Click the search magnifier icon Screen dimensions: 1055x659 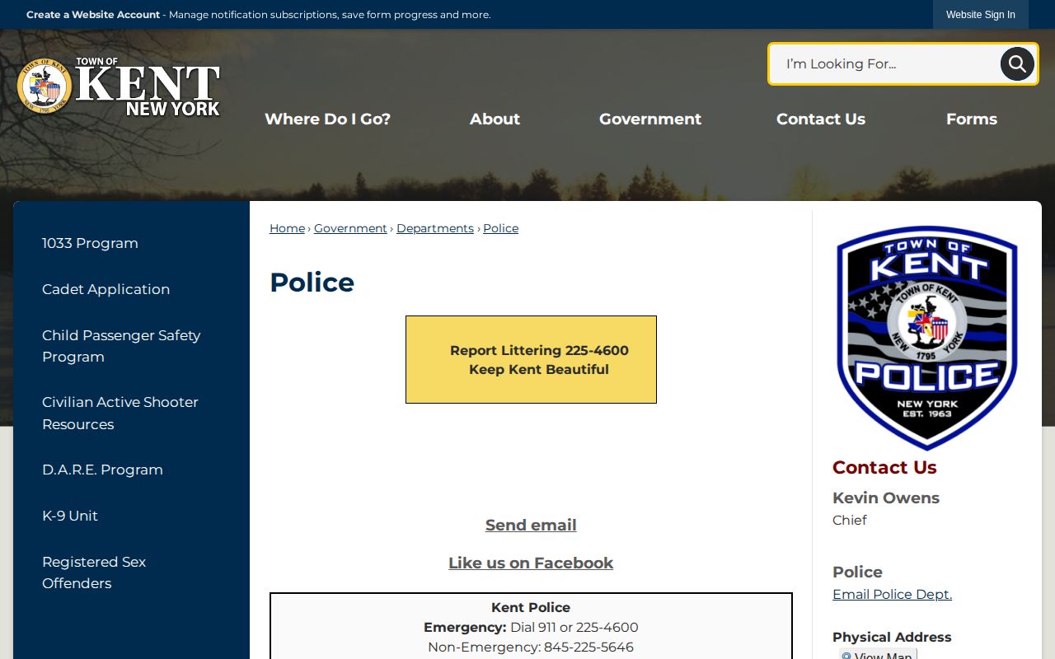(1017, 63)
